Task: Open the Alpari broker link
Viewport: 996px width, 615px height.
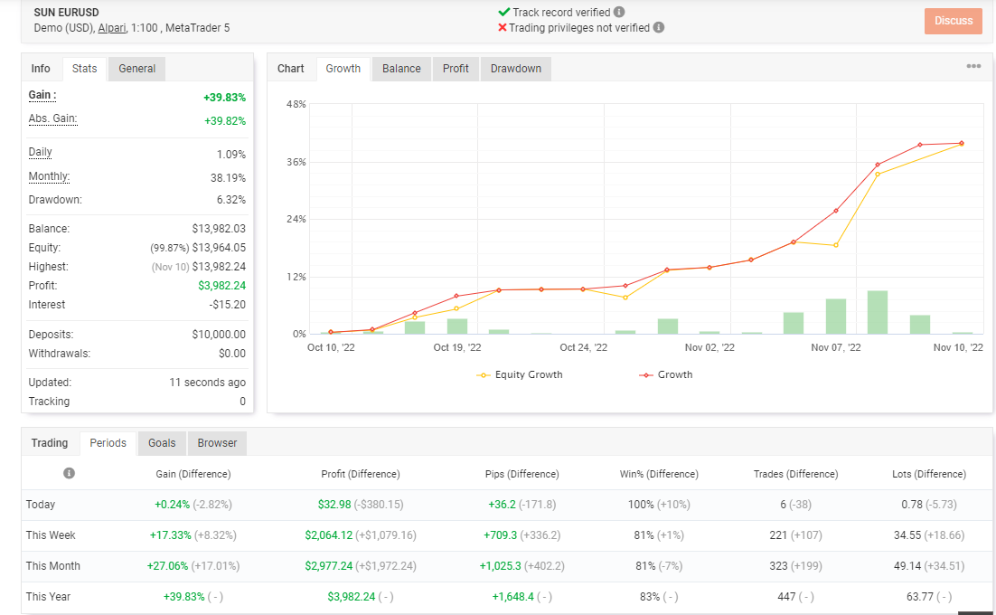Action: (x=112, y=28)
